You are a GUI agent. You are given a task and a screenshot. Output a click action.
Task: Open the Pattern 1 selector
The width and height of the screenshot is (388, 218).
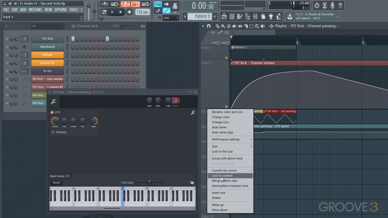[200, 16]
